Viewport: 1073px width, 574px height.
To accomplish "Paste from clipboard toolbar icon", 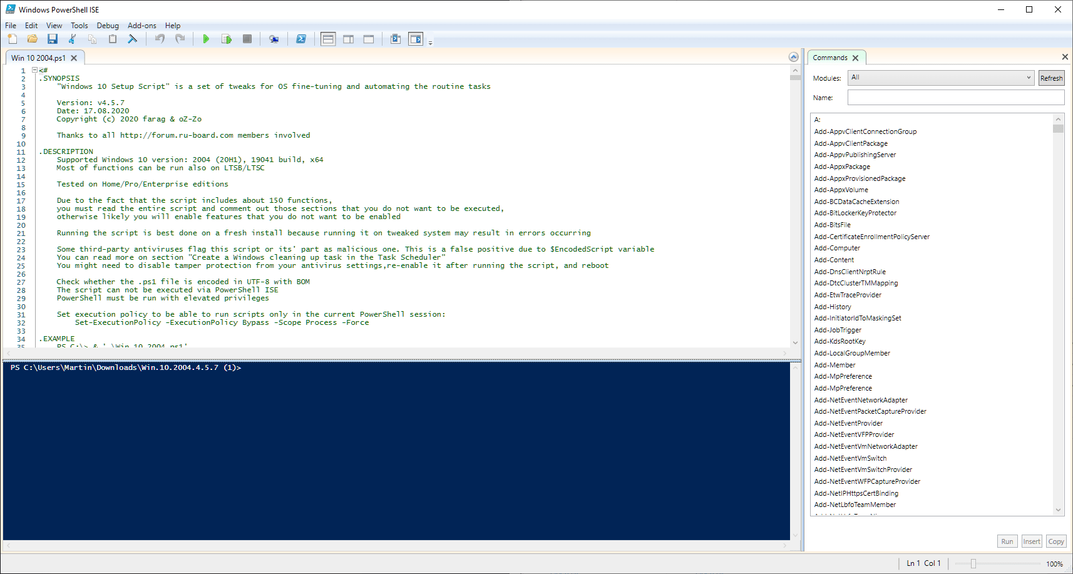I will pyautogui.click(x=113, y=39).
